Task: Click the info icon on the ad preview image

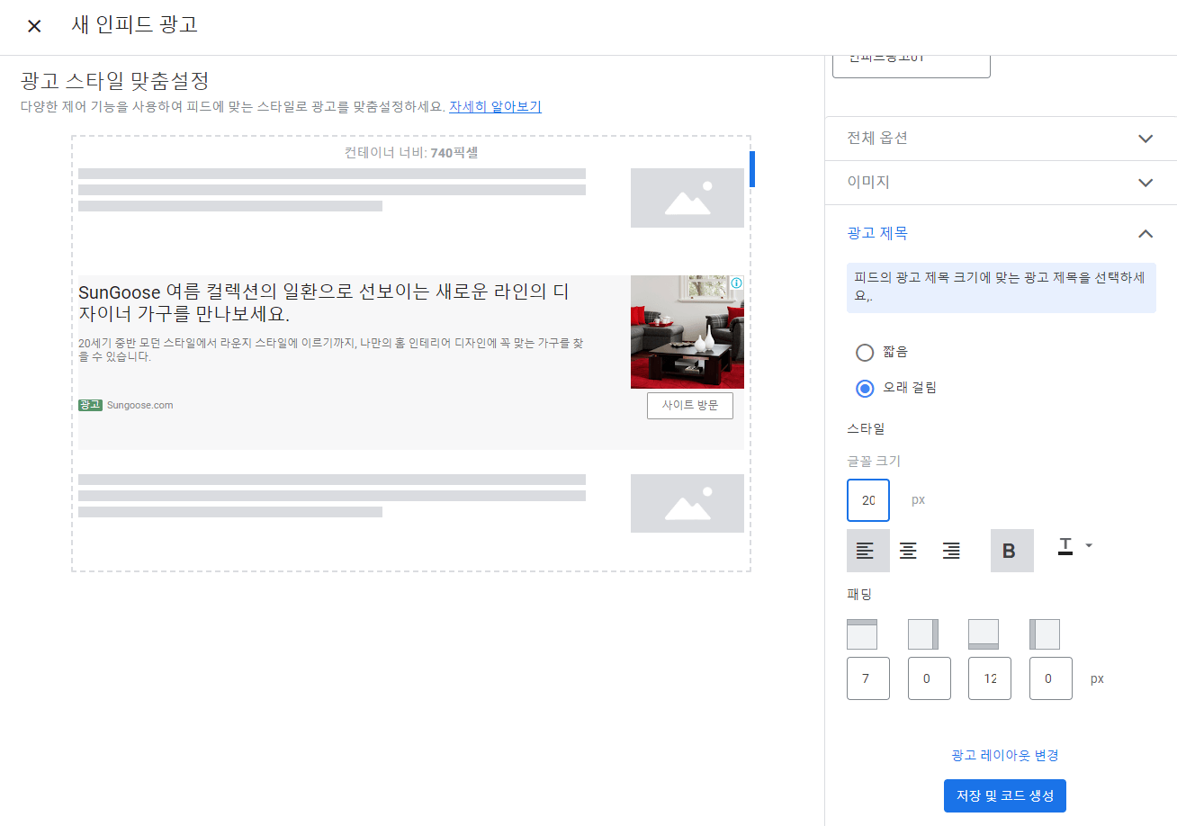Action: 737,283
